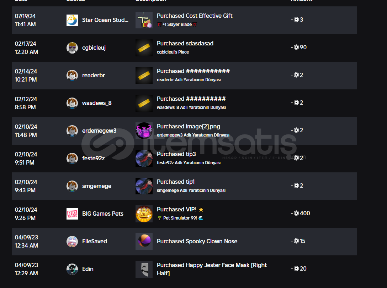Click the Cost Effective Gift thumbnail
This screenshot has height=288, width=387.
(x=144, y=20)
